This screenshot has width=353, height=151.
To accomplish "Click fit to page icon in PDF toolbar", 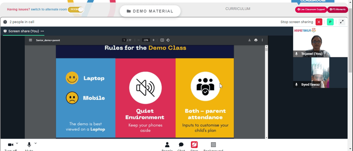I will (x=162, y=40).
